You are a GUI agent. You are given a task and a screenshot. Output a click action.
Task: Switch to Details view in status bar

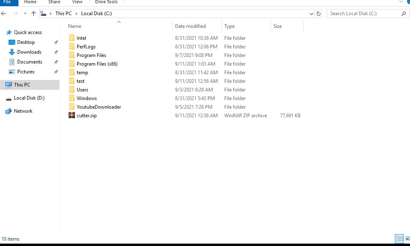pos(399,239)
